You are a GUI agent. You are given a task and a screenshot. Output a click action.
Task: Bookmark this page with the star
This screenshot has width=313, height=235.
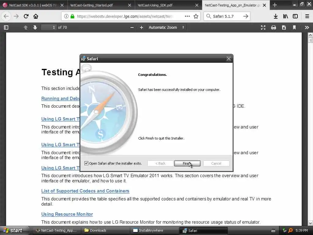tap(196, 16)
